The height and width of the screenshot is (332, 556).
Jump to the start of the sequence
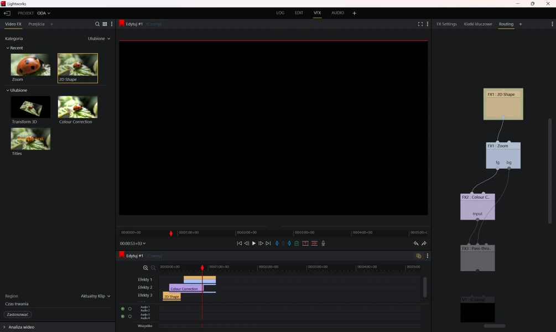point(239,243)
